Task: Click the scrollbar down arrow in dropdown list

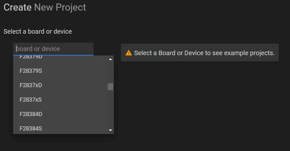Action: point(110,130)
